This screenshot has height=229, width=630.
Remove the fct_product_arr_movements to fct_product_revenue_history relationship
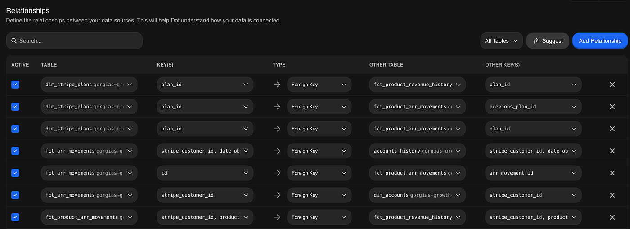click(x=612, y=217)
